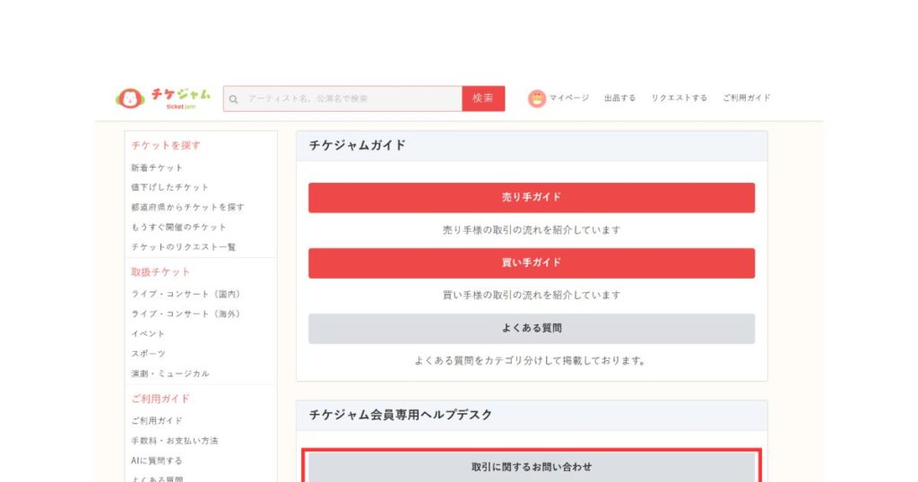Click 売り手様の取引の流れを紹介しています text
The width and height of the screenshot is (918, 482).
click(532, 230)
